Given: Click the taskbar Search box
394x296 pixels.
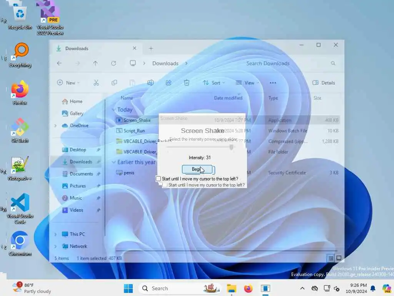Looking at the screenshot, I should [180, 288].
